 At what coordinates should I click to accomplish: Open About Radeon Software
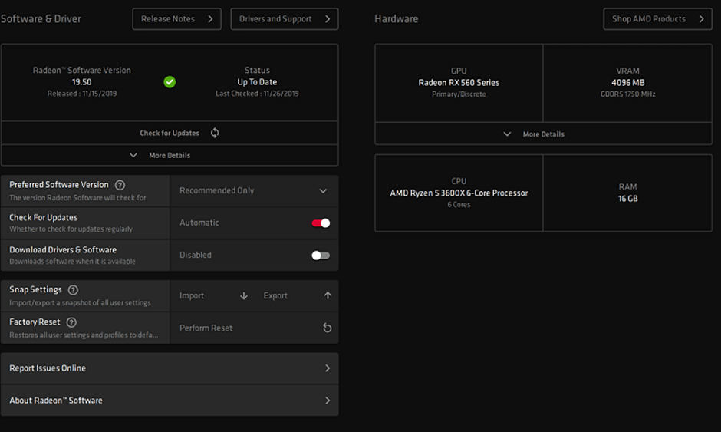pos(170,401)
